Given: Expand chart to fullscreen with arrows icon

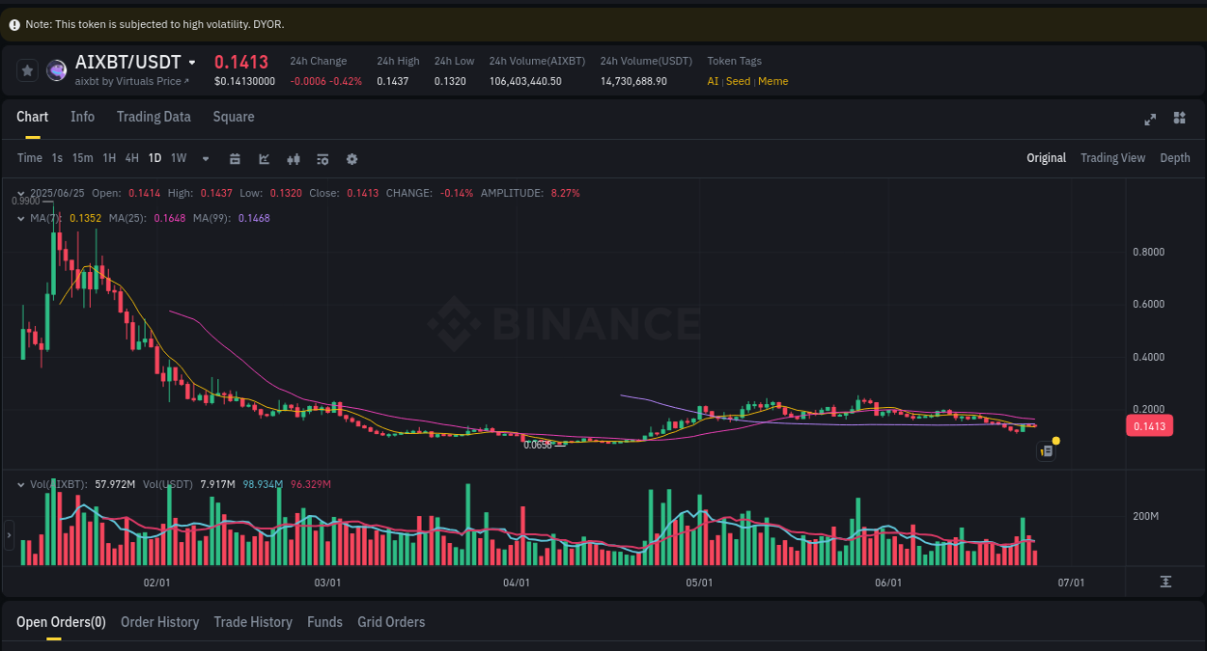Looking at the screenshot, I should 1150,120.
